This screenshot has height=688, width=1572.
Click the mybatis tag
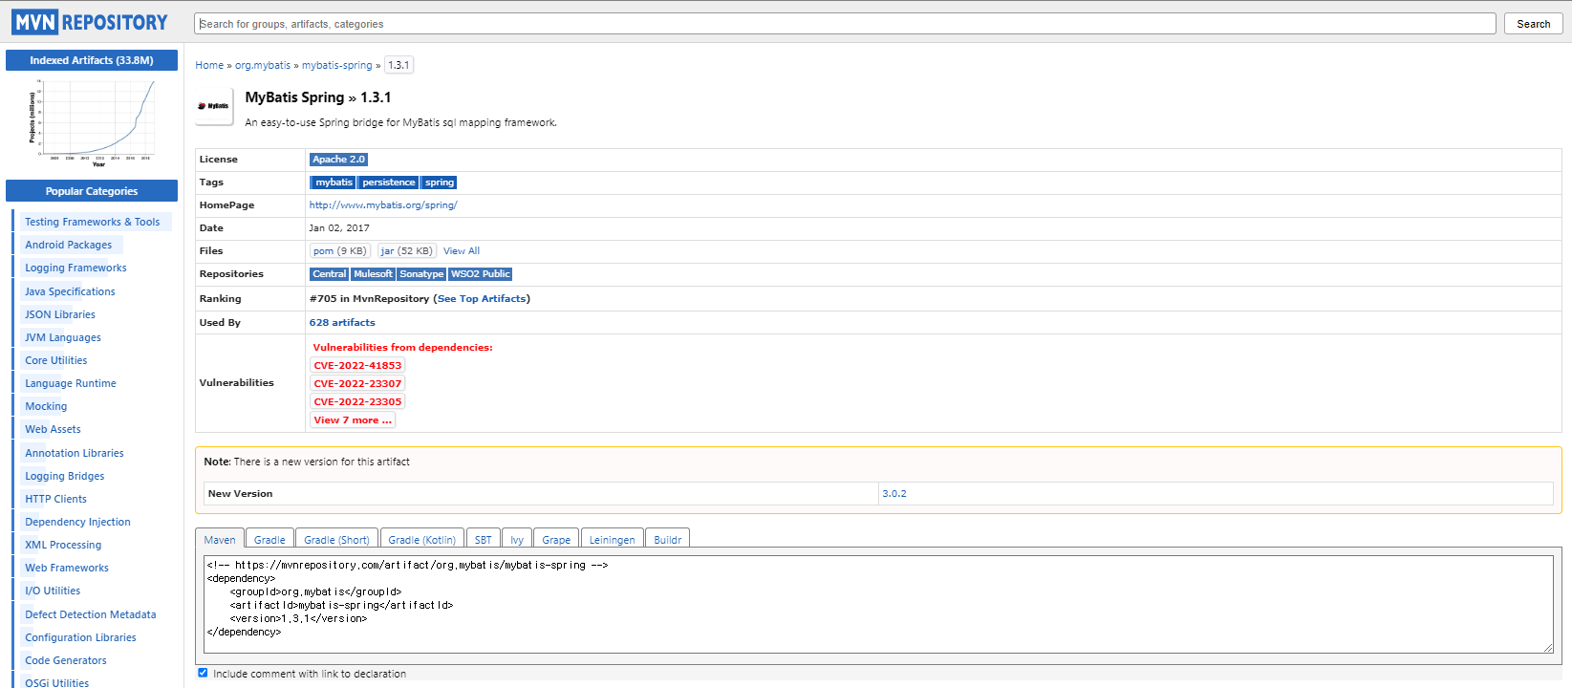click(334, 183)
